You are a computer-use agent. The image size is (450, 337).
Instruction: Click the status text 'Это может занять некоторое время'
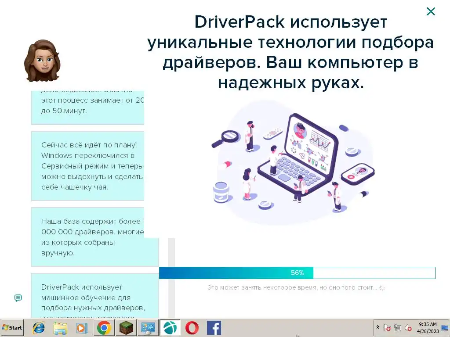point(292,287)
